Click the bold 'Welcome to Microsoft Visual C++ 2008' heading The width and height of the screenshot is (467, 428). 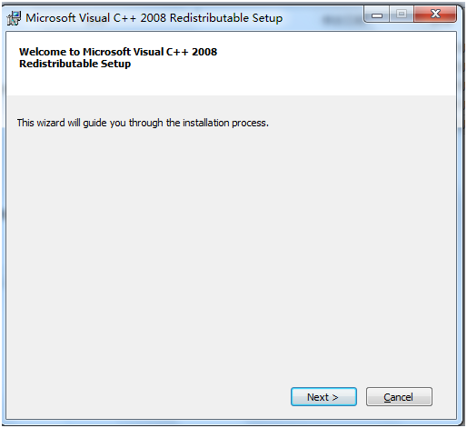pos(118,52)
